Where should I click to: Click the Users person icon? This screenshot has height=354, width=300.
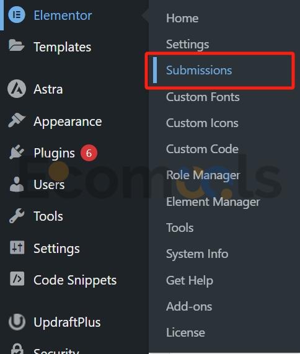pyautogui.click(x=17, y=184)
